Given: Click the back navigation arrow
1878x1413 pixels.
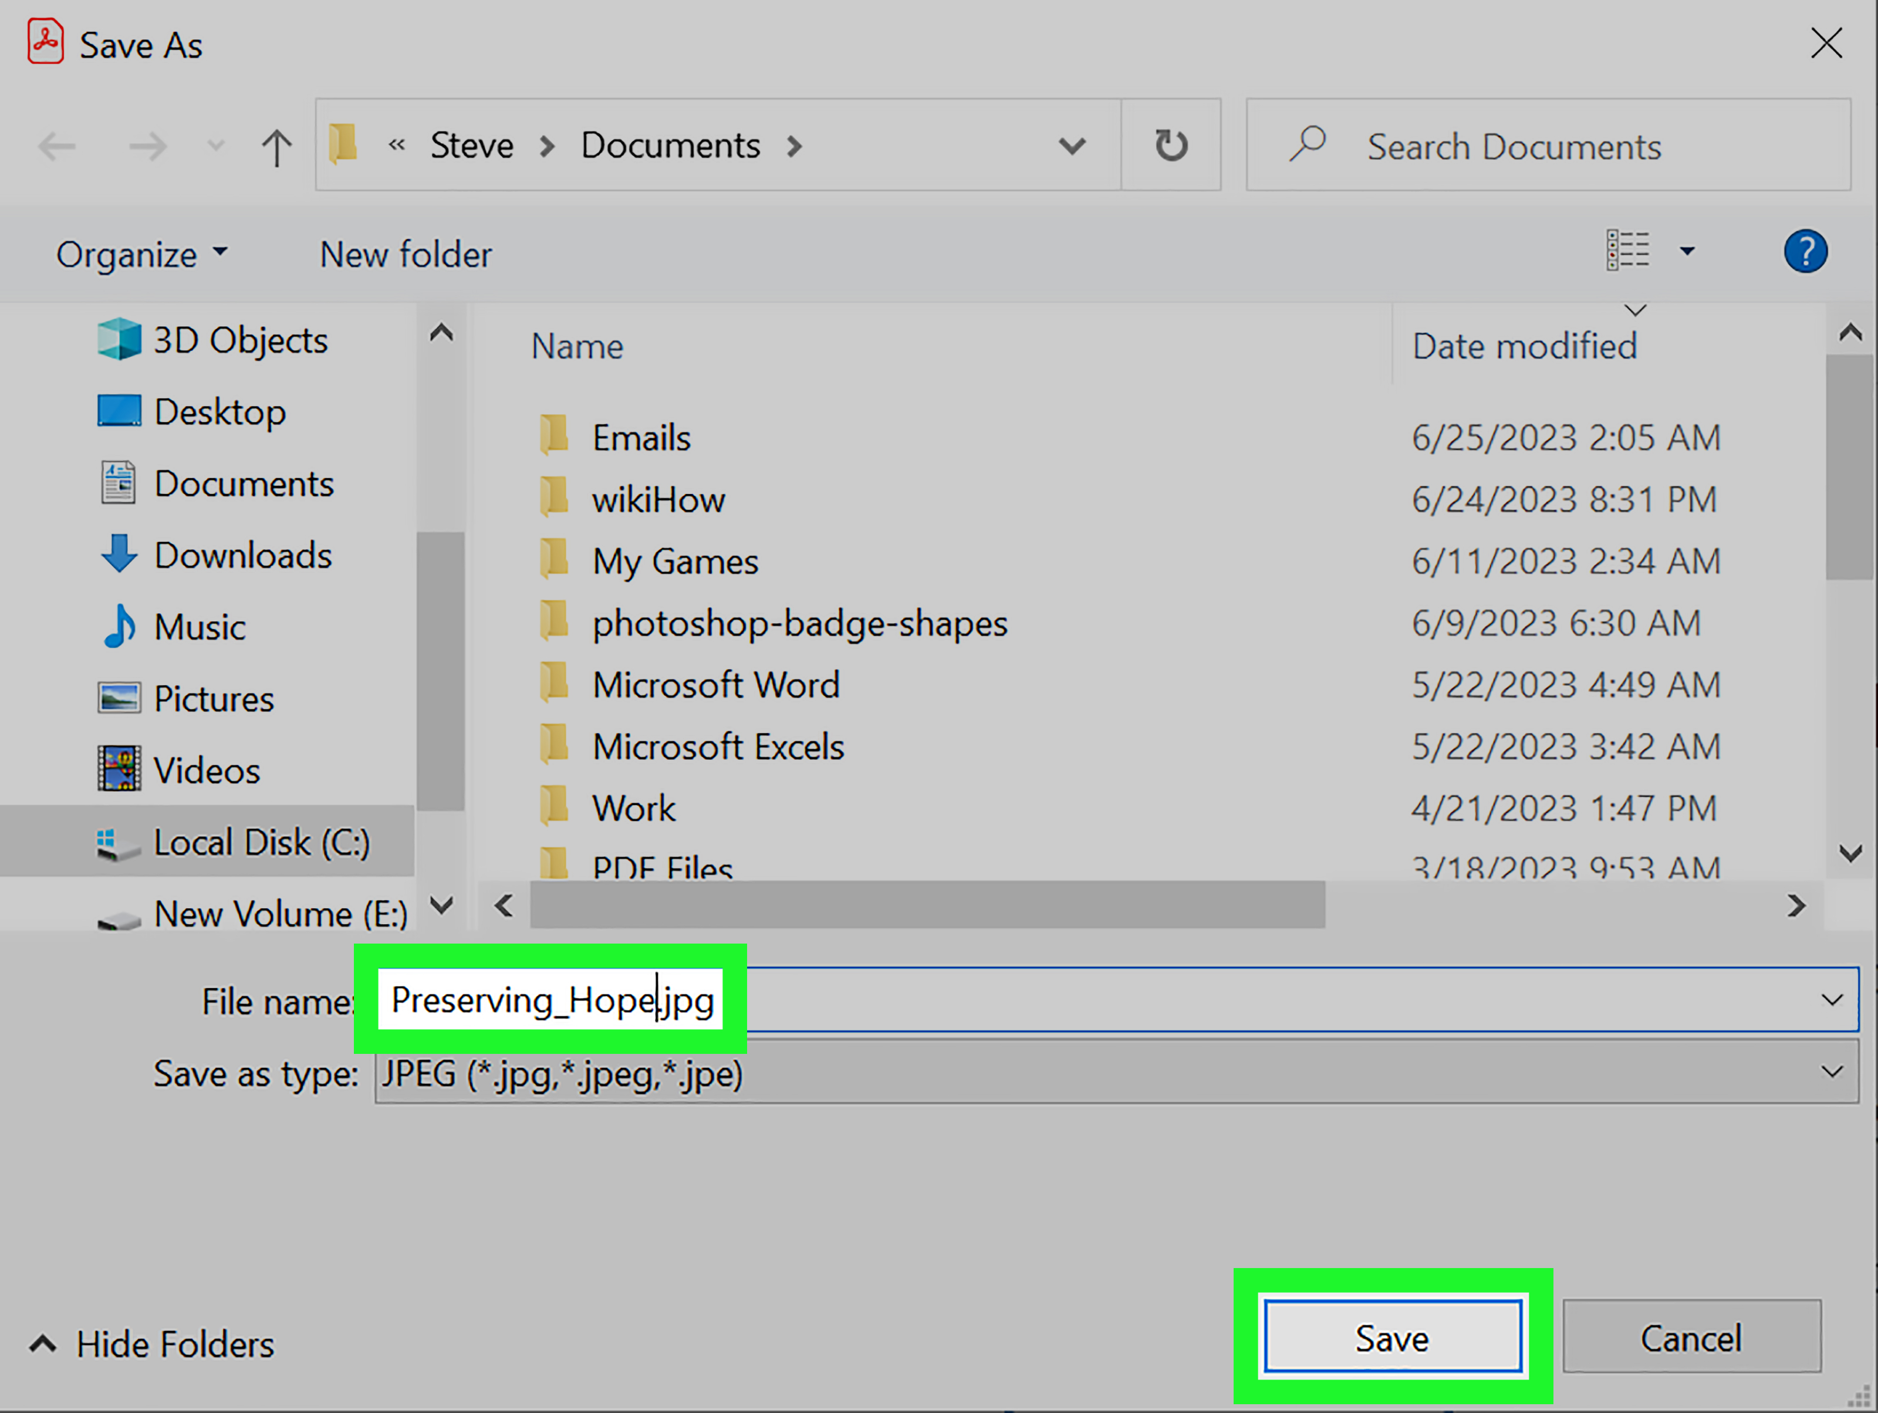Looking at the screenshot, I should click(x=57, y=146).
